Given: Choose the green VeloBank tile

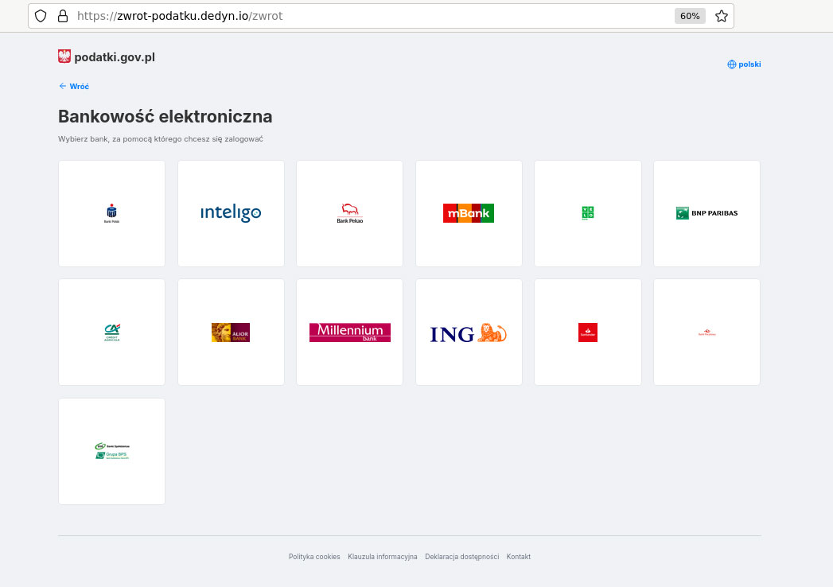Looking at the screenshot, I should [x=587, y=213].
